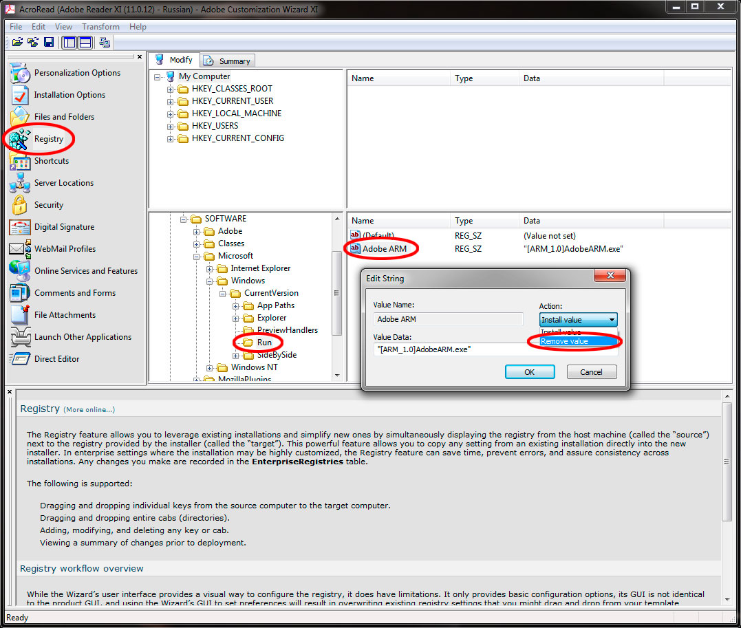
Task: Click the double-folder load transform toolbar icon
Action: point(33,43)
